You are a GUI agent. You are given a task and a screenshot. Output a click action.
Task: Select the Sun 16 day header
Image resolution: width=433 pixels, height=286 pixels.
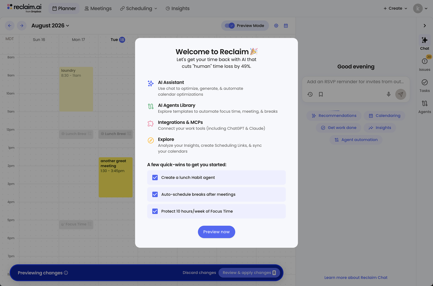[x=39, y=40]
